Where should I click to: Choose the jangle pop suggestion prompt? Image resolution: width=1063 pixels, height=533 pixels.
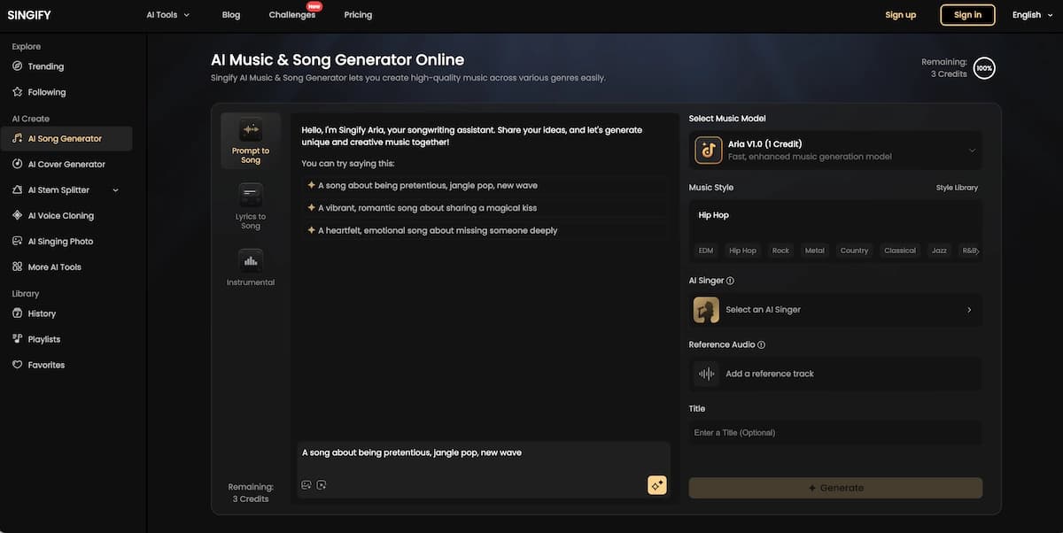485,186
